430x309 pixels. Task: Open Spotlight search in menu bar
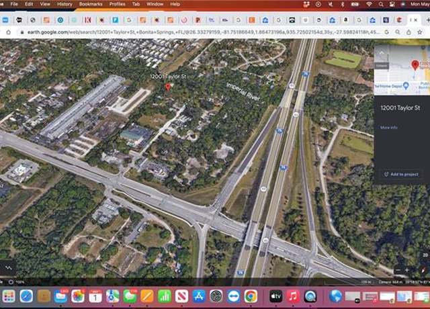pyautogui.click(x=381, y=4)
